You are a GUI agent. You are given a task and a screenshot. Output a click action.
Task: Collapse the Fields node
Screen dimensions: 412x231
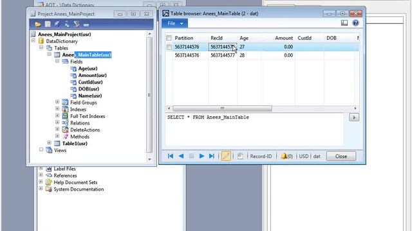tap(57, 61)
